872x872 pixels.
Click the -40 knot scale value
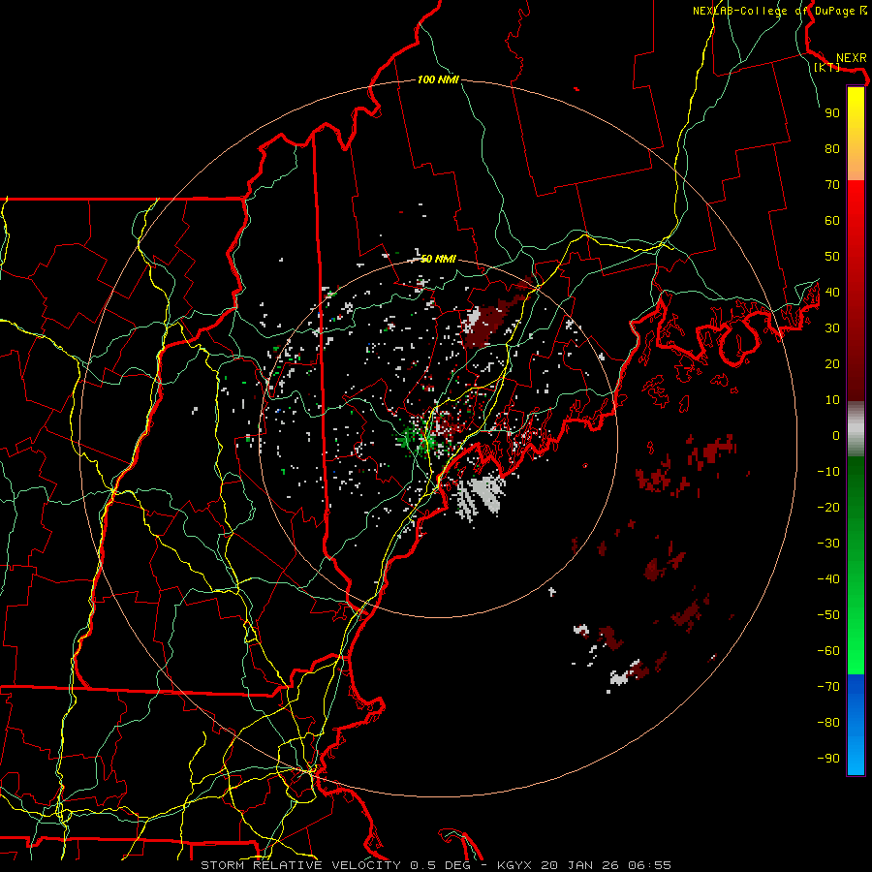click(828, 579)
